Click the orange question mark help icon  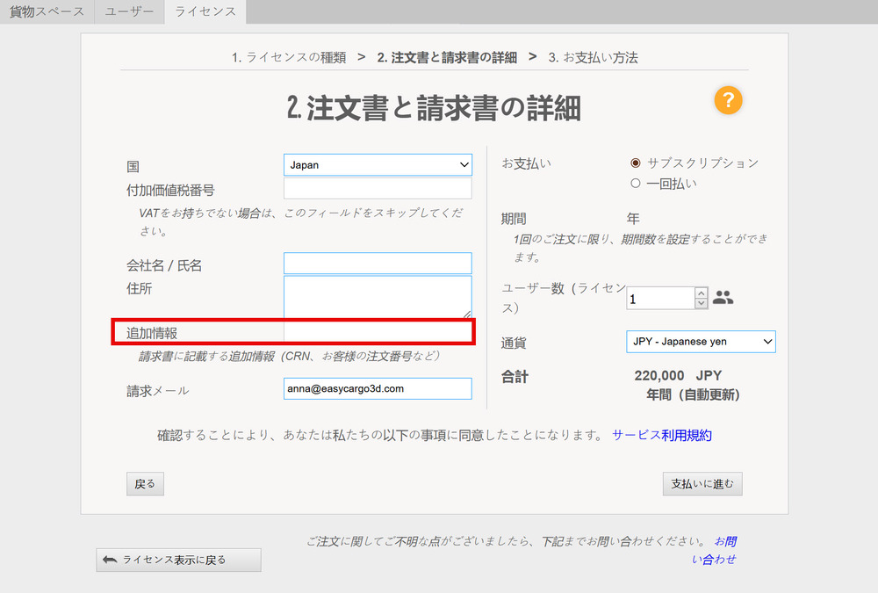[x=728, y=100]
